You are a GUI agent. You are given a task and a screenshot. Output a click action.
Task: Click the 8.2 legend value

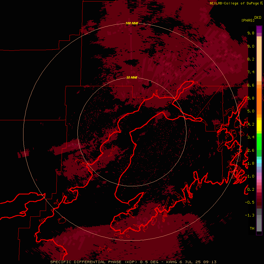(251, 59)
